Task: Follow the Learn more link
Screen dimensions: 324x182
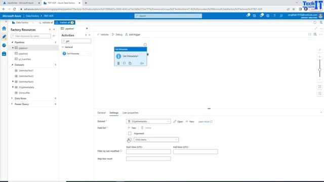Action: pos(205,122)
